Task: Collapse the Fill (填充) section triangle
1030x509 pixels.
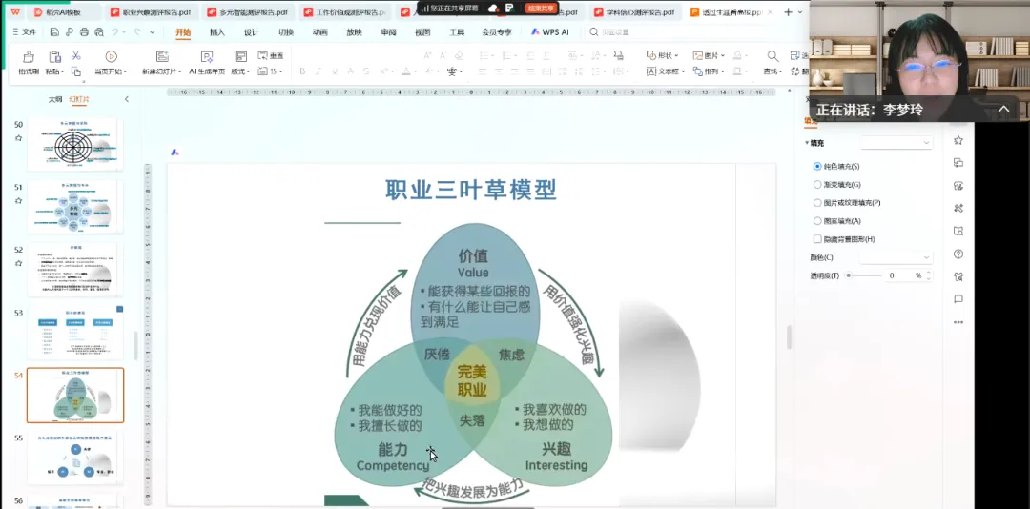Action: tap(807, 143)
